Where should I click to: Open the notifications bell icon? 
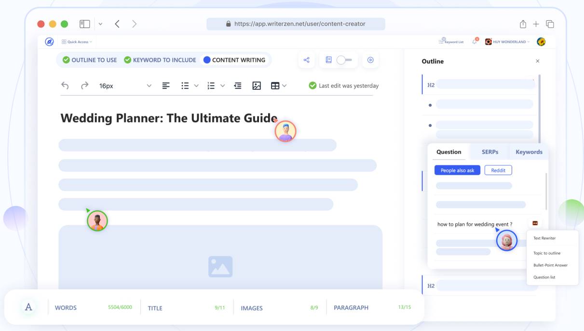(x=474, y=42)
